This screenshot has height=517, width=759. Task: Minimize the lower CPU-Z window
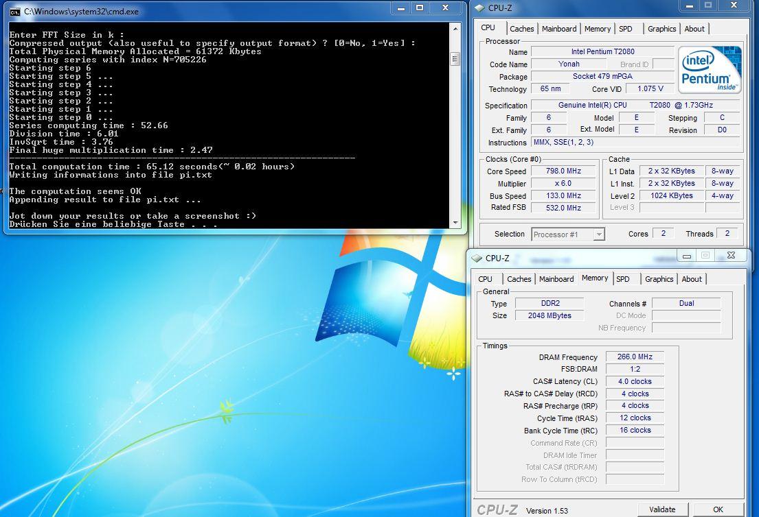point(686,256)
